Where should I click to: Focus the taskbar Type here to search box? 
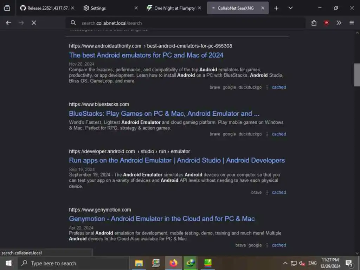[x=73, y=263]
